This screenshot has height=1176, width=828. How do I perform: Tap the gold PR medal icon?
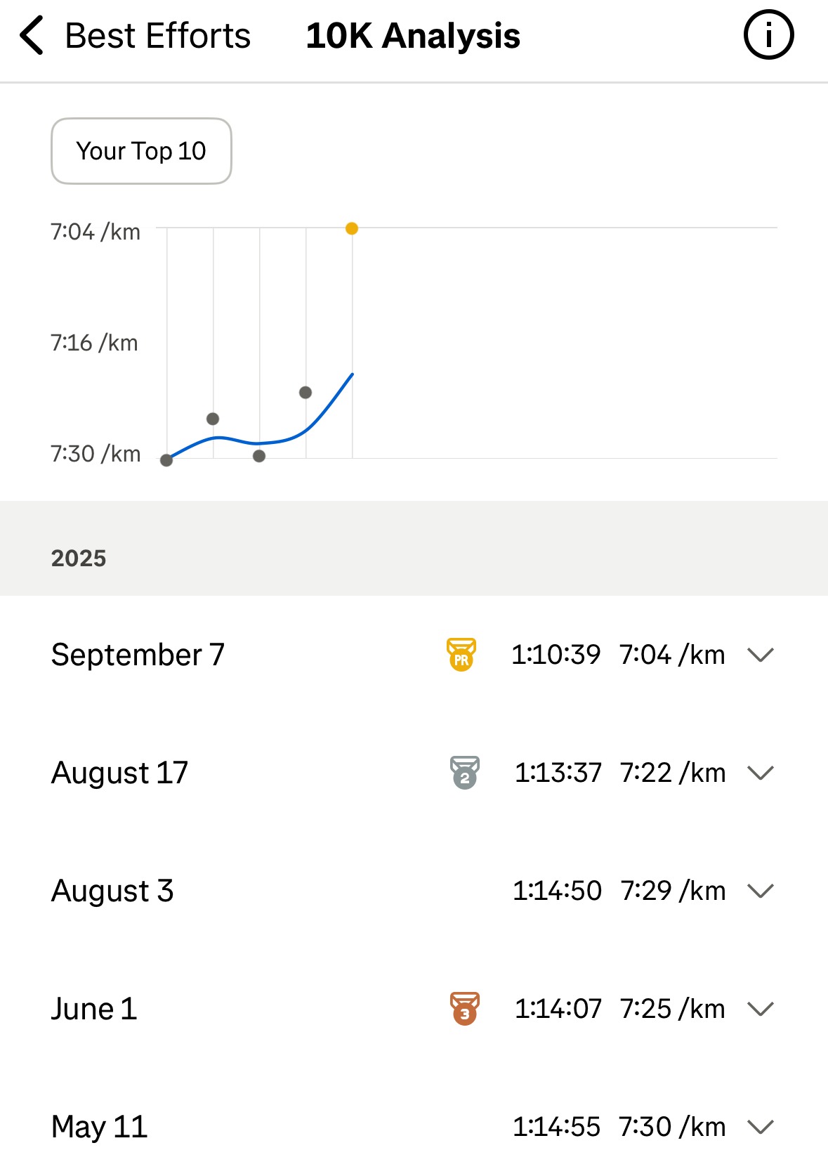pyautogui.click(x=461, y=655)
